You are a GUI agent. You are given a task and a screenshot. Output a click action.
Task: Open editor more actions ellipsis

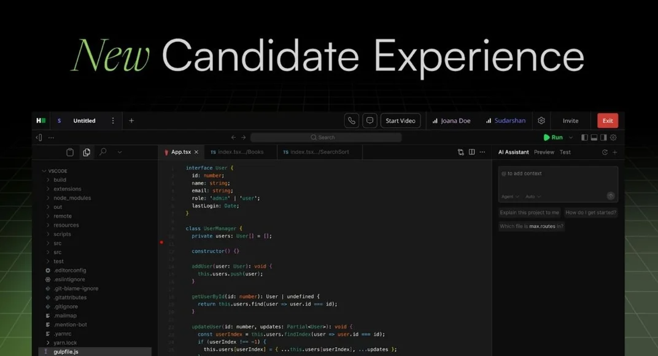[482, 152]
